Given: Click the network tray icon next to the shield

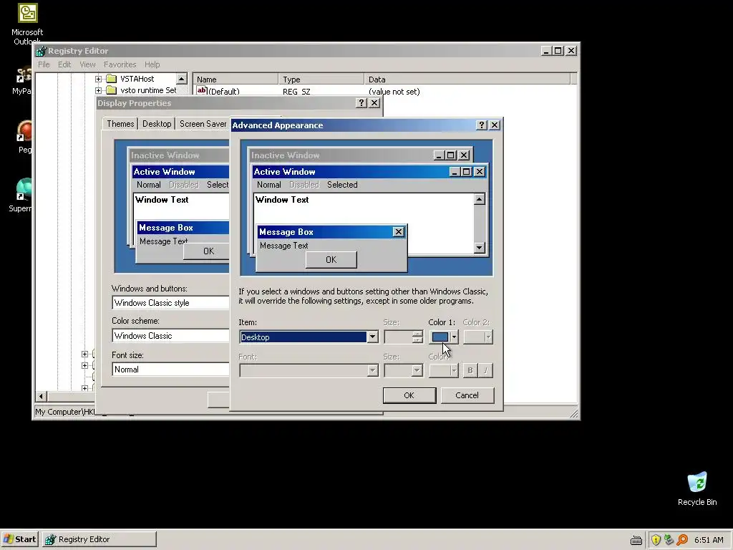Looking at the screenshot, I should [669, 540].
